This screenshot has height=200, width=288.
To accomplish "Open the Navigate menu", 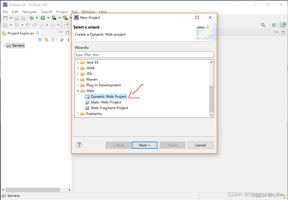I will 30,12.
